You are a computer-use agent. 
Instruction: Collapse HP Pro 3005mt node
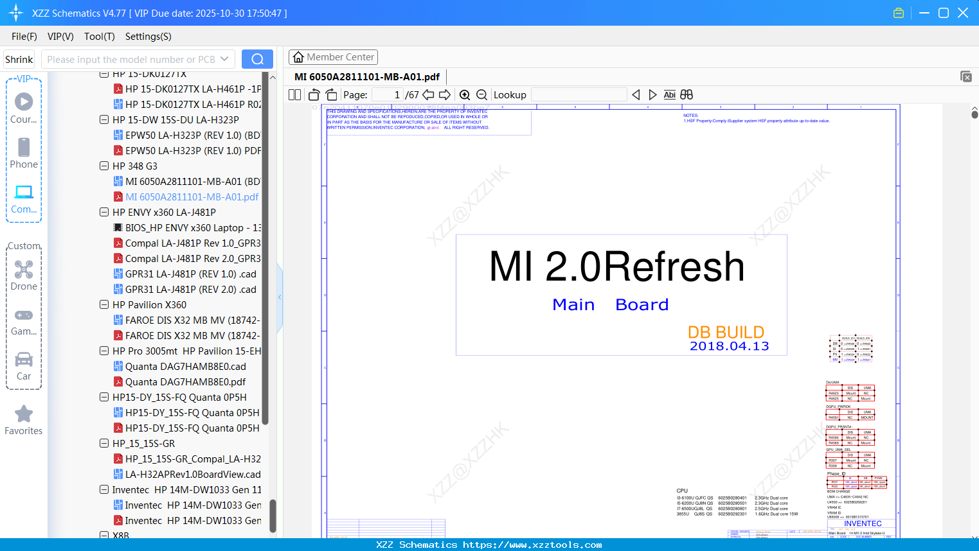tap(104, 351)
